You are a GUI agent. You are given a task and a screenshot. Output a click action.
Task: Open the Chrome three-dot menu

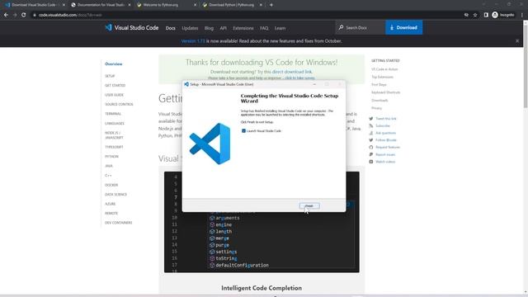522,15
